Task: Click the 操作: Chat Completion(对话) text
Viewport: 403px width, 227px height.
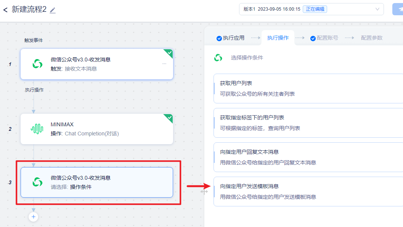Action: (85, 134)
